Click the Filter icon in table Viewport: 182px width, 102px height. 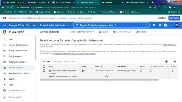pos(44,62)
